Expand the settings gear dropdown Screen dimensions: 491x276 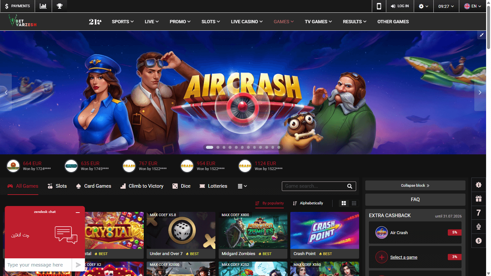point(424,6)
